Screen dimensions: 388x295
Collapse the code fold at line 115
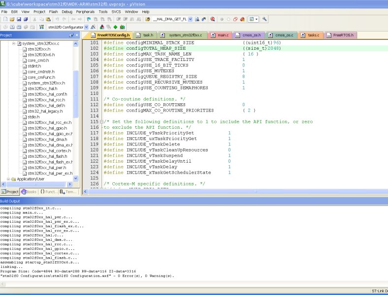(101, 121)
